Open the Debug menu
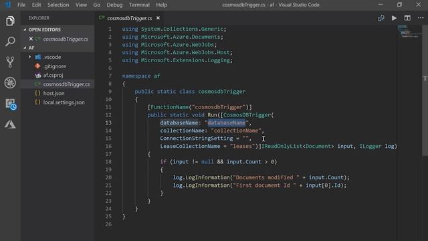Viewport: 428px width, 241px height. click(114, 5)
